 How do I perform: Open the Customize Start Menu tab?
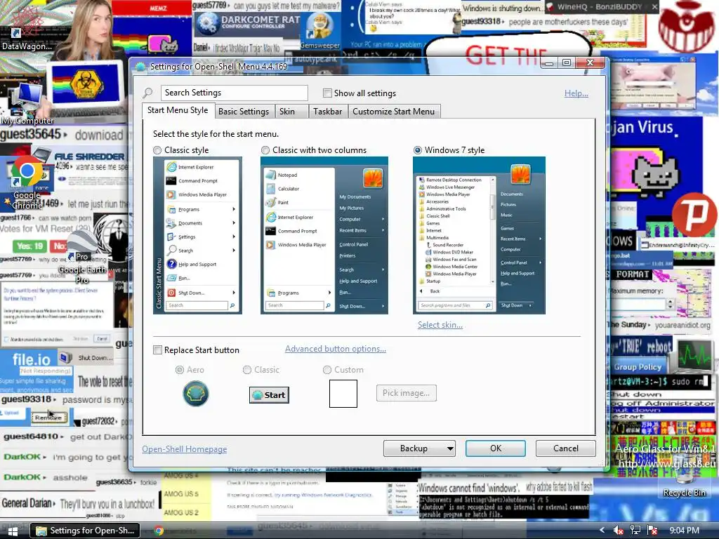393,112
